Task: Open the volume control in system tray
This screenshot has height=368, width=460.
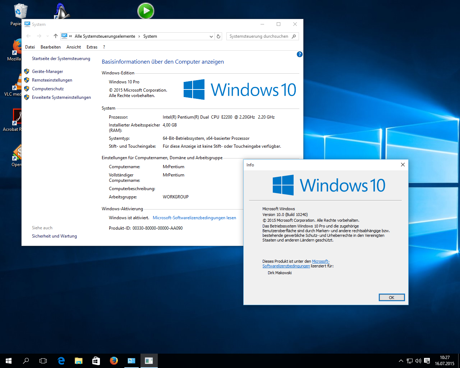Action: click(x=418, y=360)
